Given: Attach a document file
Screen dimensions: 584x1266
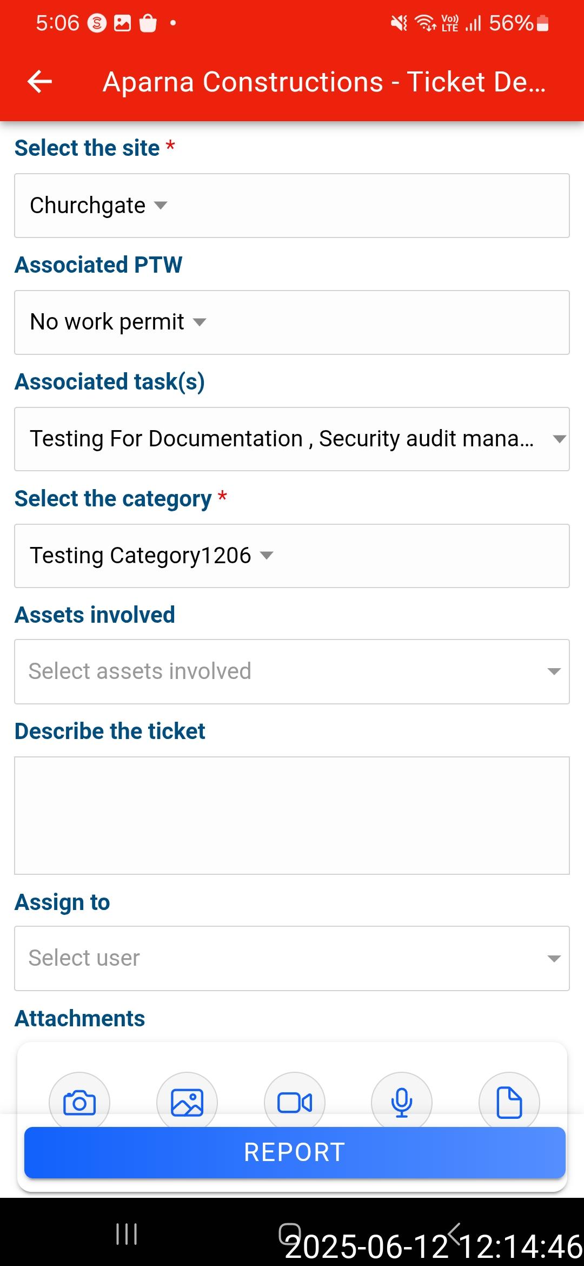Looking at the screenshot, I should click(x=509, y=1102).
